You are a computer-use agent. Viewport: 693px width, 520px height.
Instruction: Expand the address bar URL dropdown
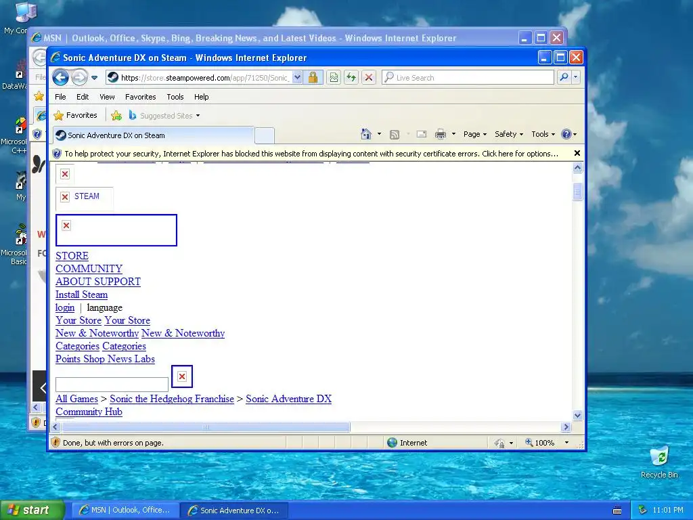tap(298, 77)
